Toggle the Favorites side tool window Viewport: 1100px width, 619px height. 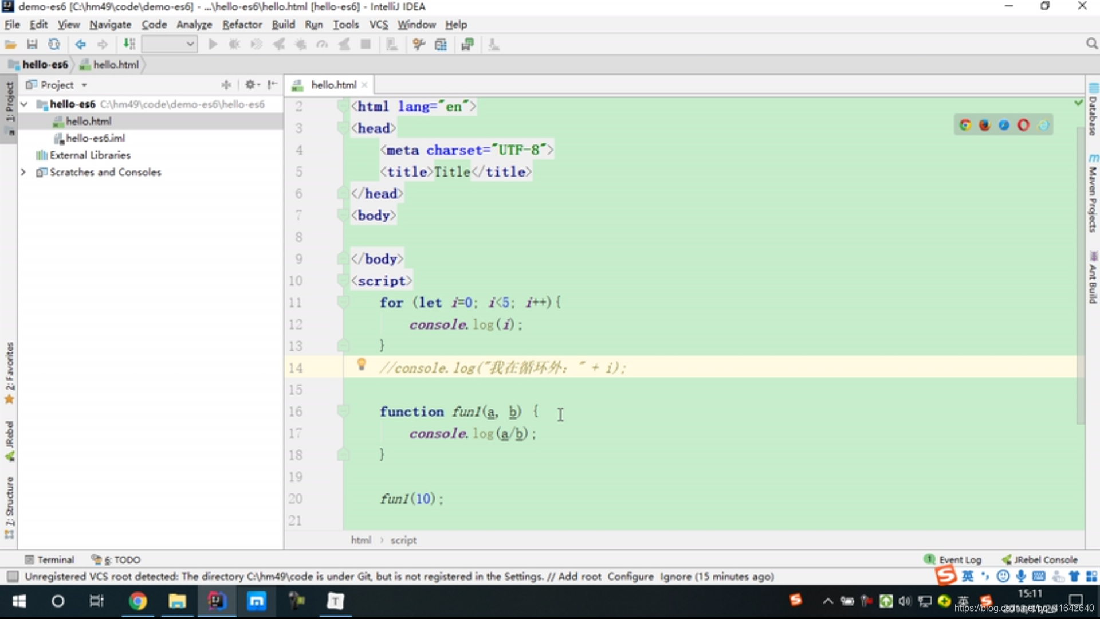tap(9, 373)
